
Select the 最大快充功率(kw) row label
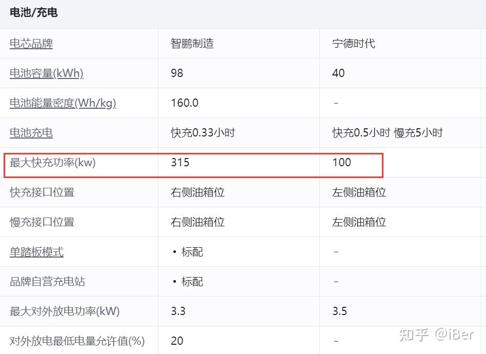point(44,162)
